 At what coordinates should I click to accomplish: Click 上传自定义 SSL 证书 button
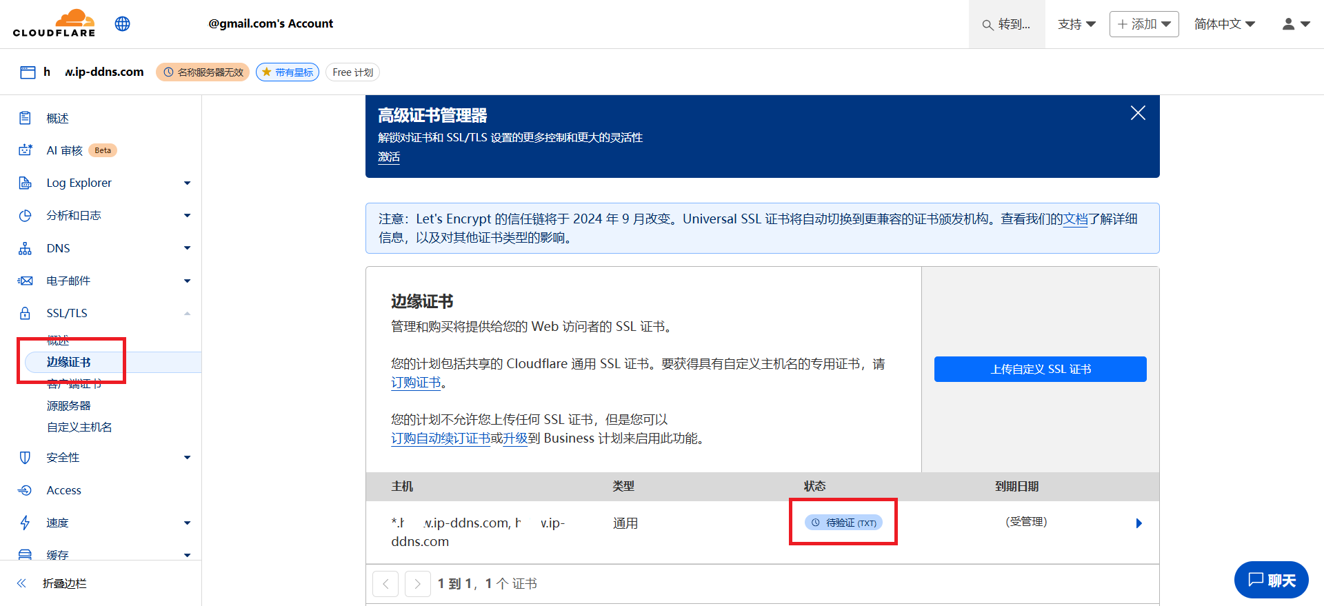(1040, 369)
